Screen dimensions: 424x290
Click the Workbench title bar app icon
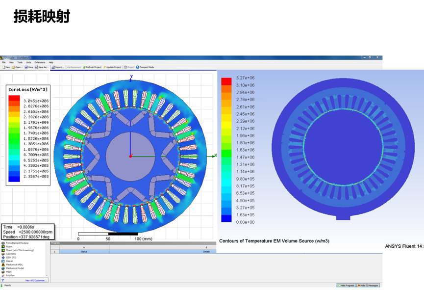click(1, 58)
